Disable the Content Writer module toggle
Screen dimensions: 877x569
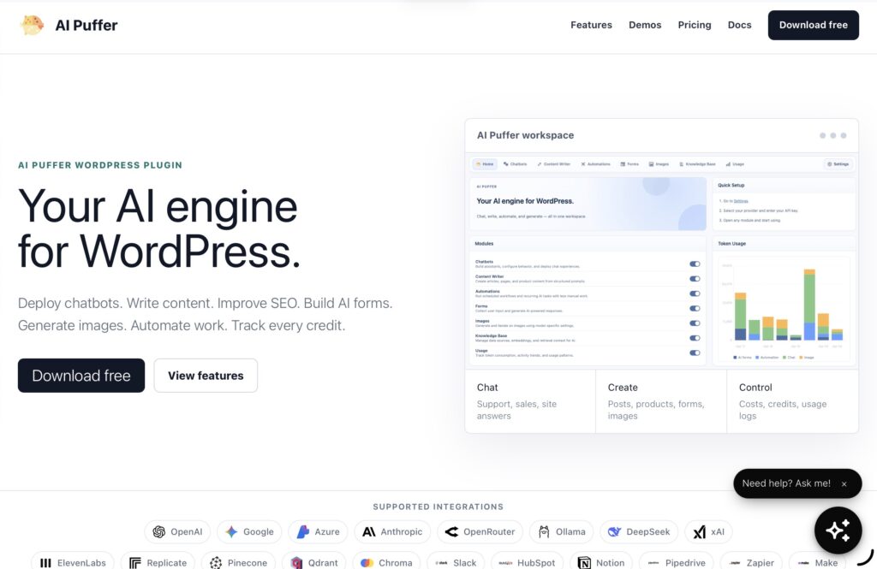pyautogui.click(x=695, y=279)
